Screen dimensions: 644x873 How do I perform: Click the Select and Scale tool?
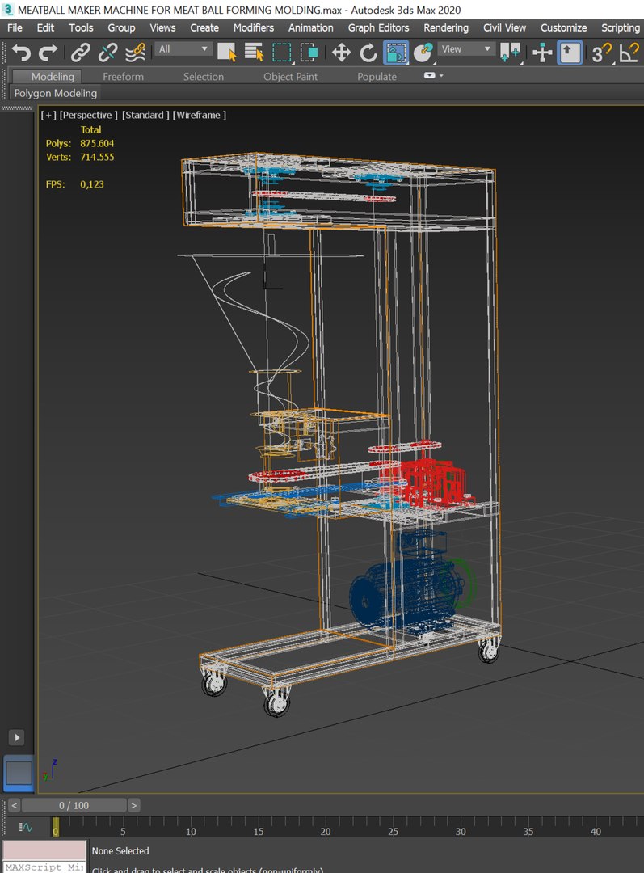coord(396,53)
